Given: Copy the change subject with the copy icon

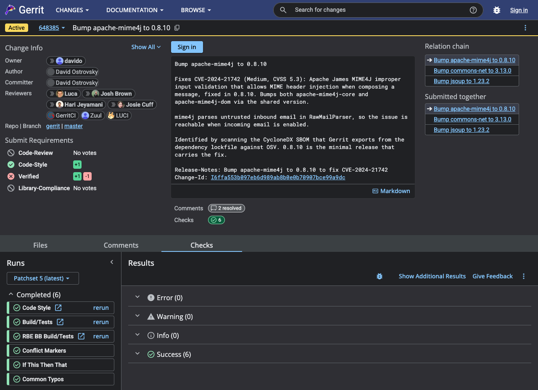Looking at the screenshot, I should click(x=177, y=28).
